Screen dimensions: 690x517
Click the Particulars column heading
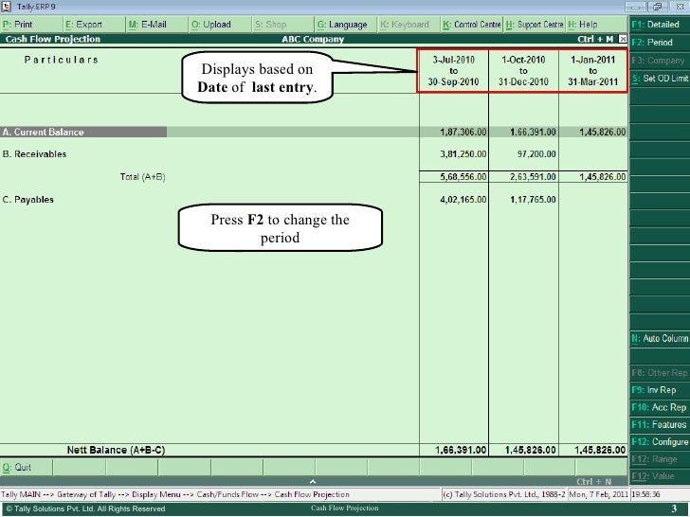62,60
